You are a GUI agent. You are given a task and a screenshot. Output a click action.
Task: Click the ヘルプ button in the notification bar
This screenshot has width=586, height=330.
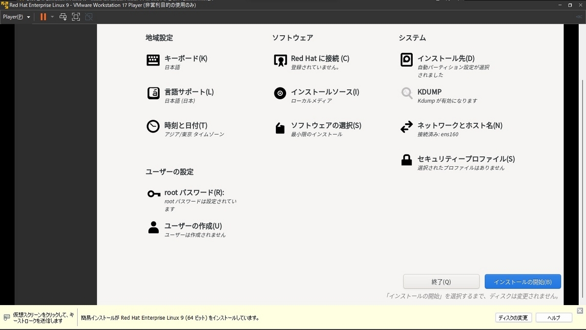tap(554, 318)
